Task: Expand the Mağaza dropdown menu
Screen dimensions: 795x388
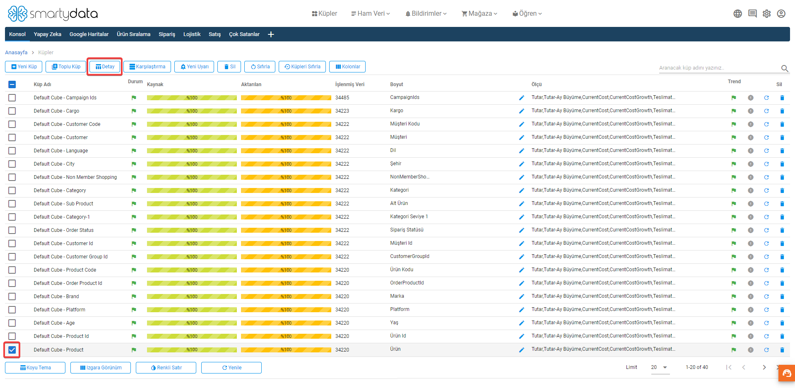Action: point(479,14)
